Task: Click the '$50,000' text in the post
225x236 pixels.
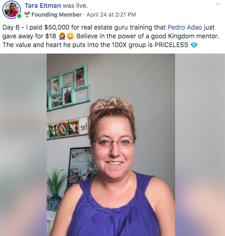Action: click(x=57, y=27)
